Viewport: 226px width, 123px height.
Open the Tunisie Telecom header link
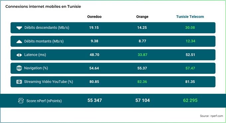point(190,17)
